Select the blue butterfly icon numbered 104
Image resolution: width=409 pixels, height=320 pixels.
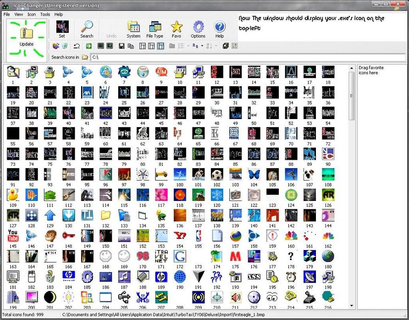254,175
